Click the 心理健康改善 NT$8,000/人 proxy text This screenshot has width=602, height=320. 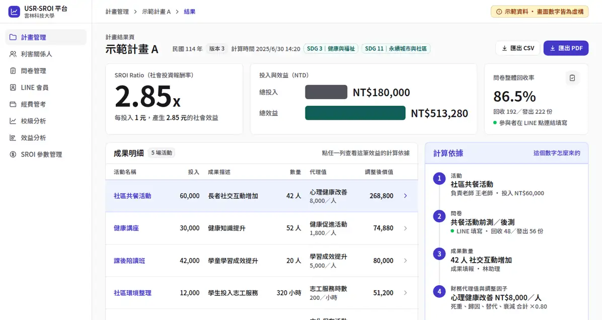(496, 297)
